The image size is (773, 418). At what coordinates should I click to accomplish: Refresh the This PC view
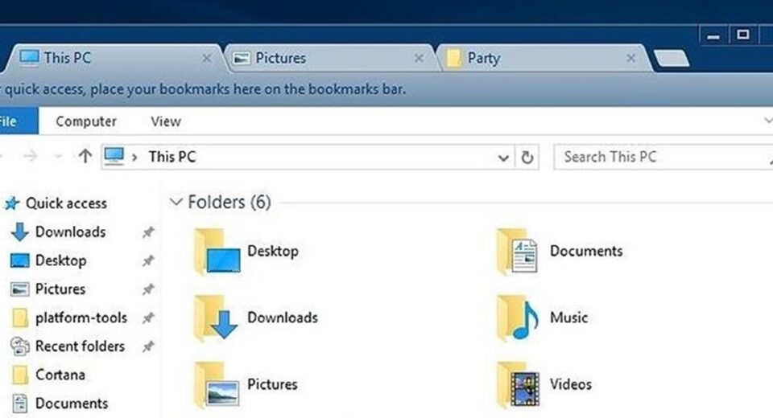[527, 158]
